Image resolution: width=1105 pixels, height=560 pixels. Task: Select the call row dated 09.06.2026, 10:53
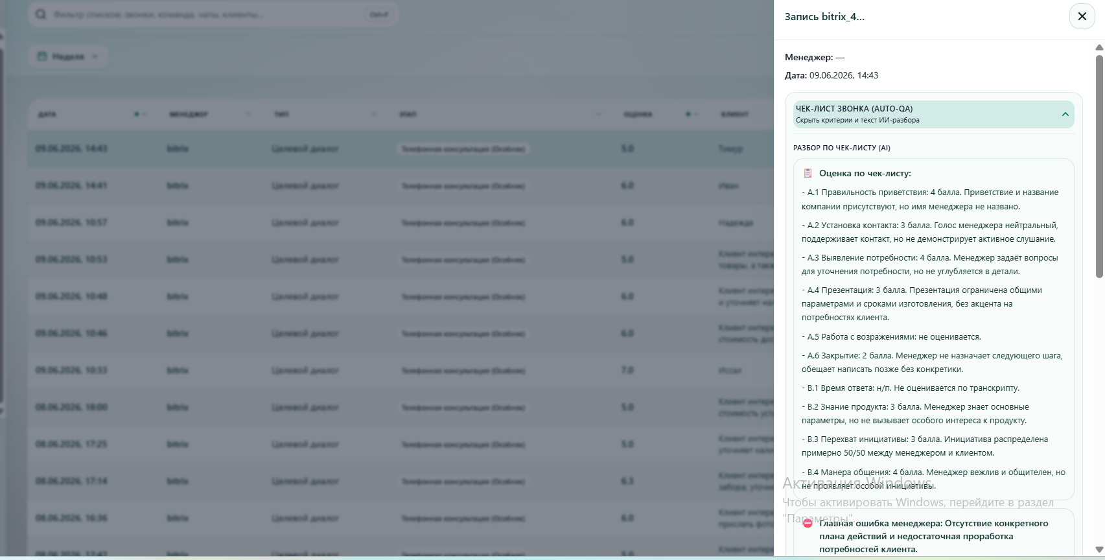coord(401,259)
